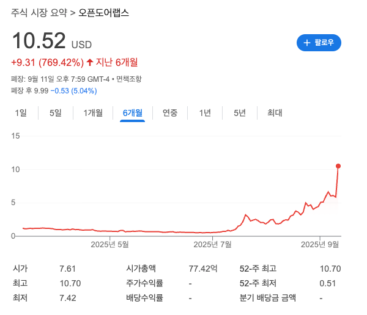
Task: Click the 52-주 최저 value 0.51
Action: (328, 283)
